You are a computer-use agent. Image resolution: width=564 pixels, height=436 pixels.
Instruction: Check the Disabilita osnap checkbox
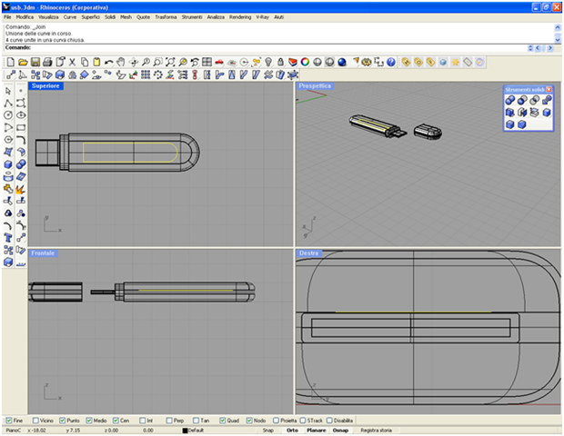(x=329, y=421)
